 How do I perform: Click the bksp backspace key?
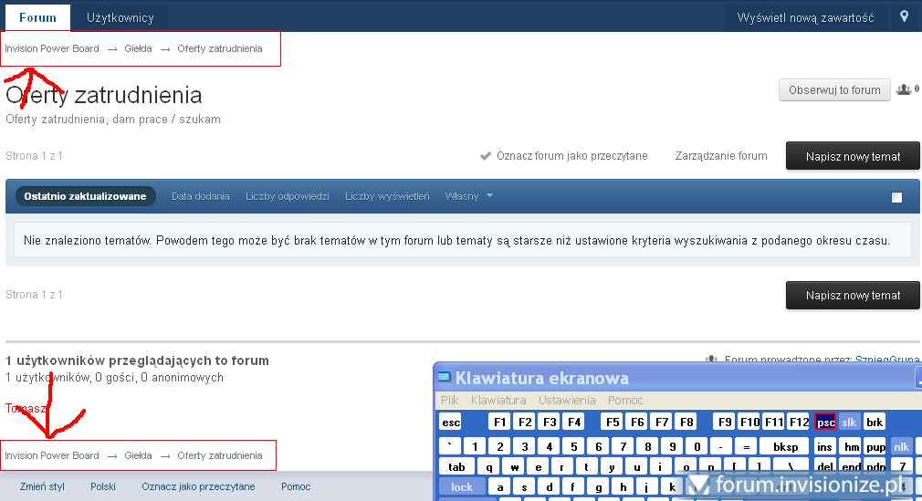point(785,447)
